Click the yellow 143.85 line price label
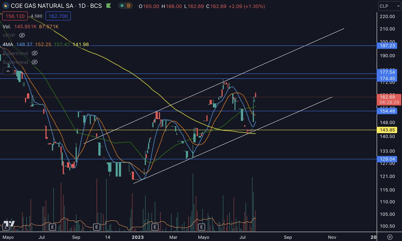402x241 pixels. coord(388,130)
